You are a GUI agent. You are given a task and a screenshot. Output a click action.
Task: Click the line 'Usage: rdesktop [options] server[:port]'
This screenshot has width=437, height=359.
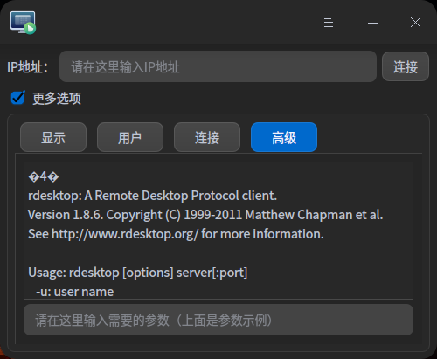click(138, 273)
